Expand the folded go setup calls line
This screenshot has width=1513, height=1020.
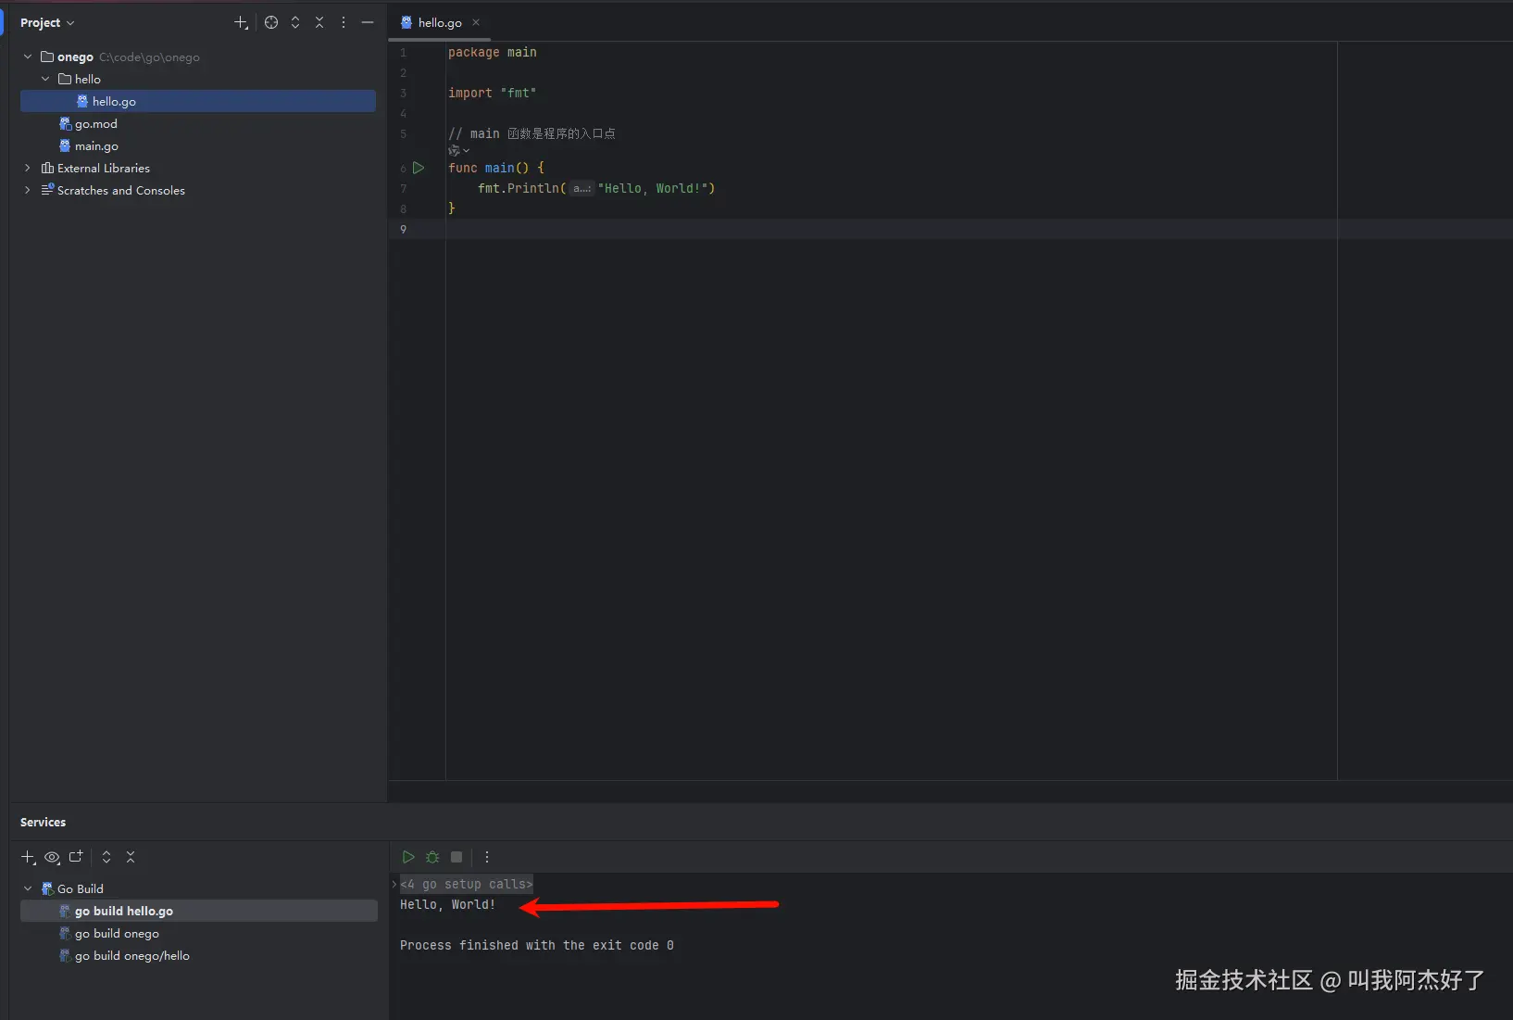click(x=466, y=884)
